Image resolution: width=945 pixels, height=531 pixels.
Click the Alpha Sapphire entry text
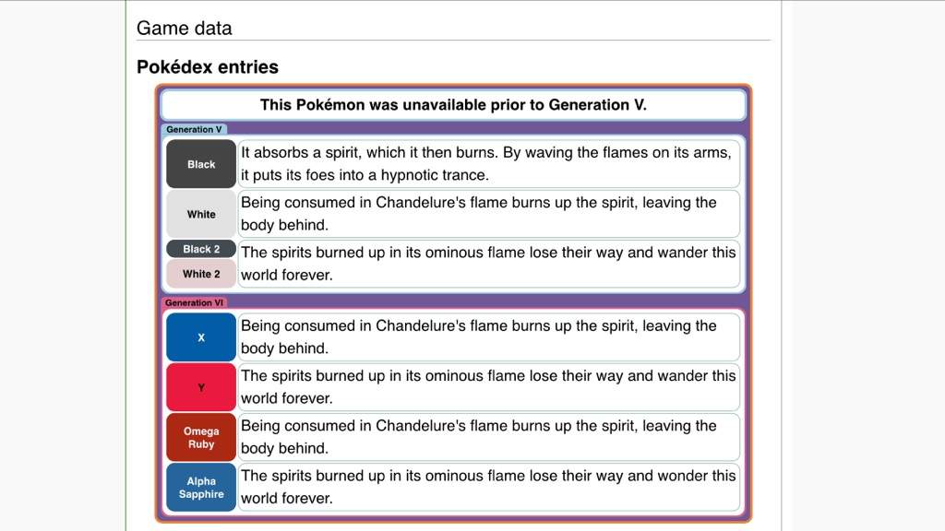[488, 487]
